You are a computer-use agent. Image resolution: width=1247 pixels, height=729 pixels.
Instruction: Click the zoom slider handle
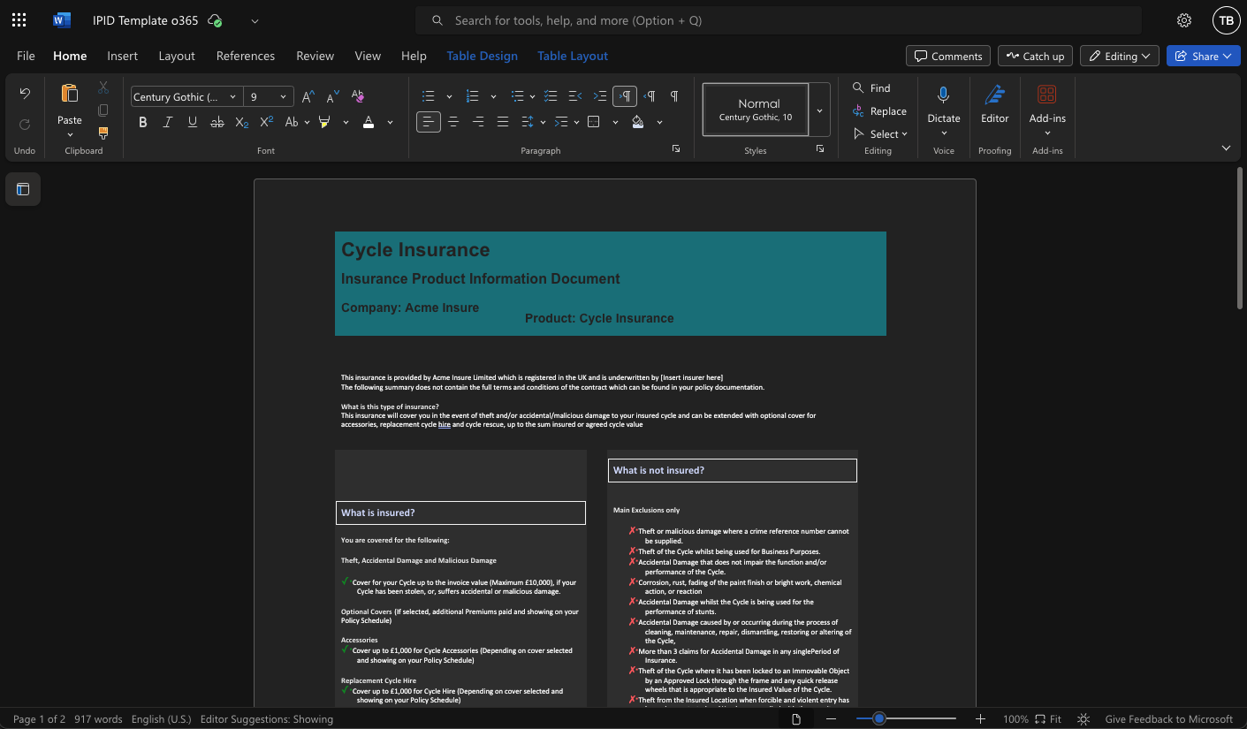point(879,719)
